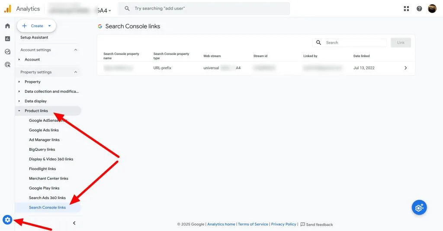Open Search Ads 360 links
This screenshot has height=231, width=443.
coord(47,198)
